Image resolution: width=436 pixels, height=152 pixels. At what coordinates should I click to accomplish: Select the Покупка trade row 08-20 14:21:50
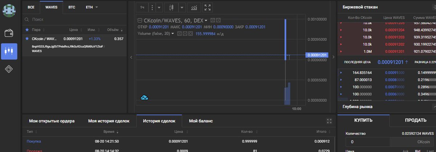[x=179, y=141]
